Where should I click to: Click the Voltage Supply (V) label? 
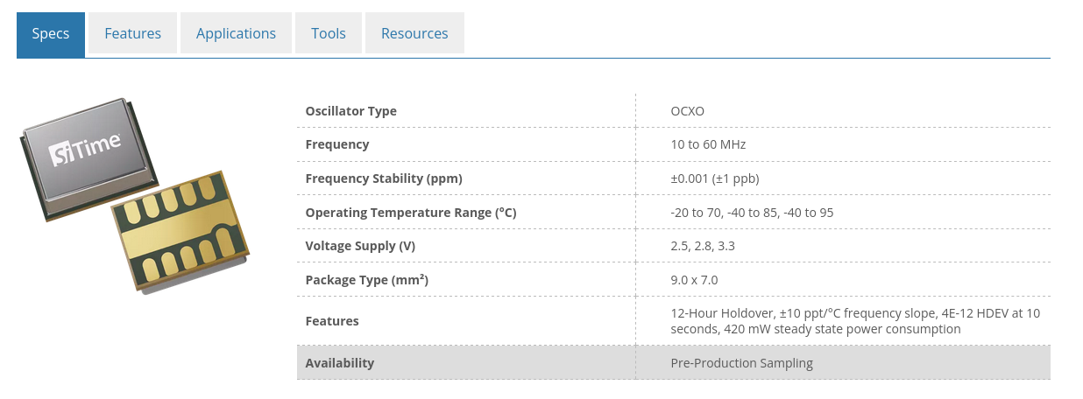(x=360, y=246)
